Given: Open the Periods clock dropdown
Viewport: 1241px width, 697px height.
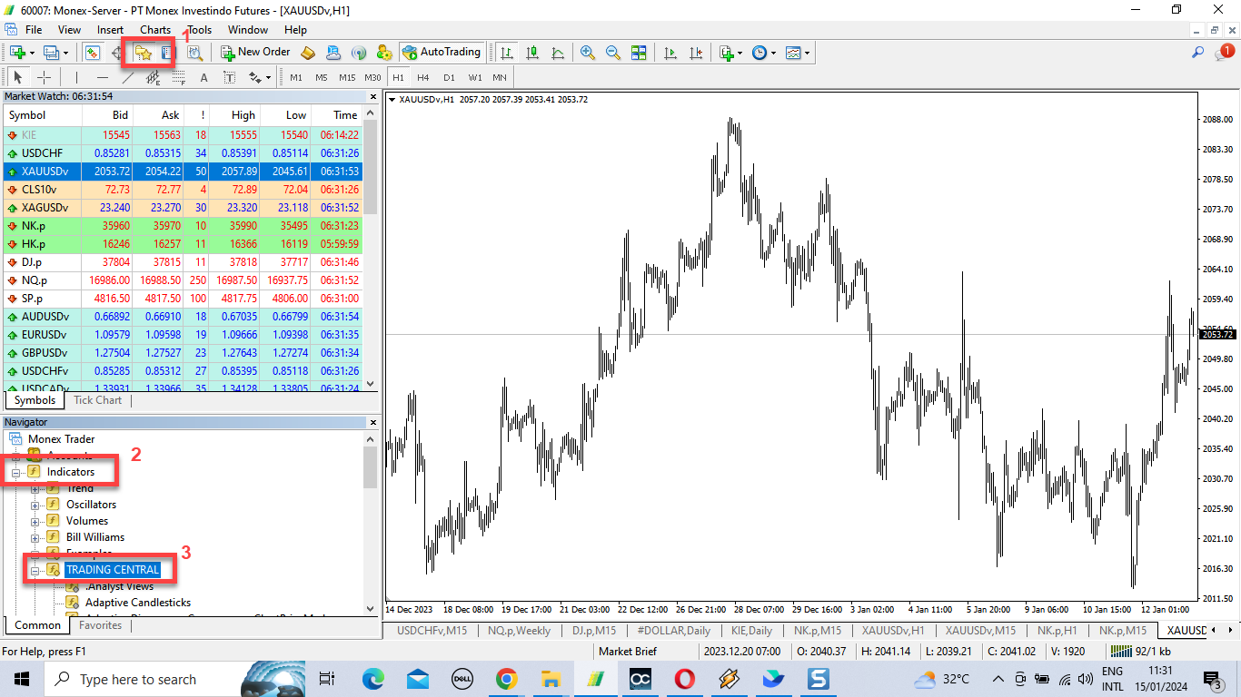Looking at the screenshot, I should 773,53.
